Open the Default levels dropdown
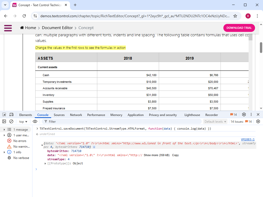263x197 pixels. pos(215,122)
